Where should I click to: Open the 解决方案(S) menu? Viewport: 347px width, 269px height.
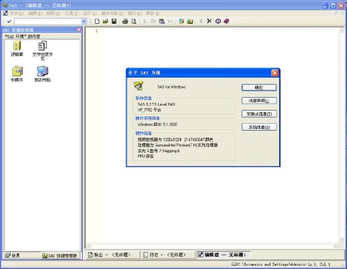(112, 13)
